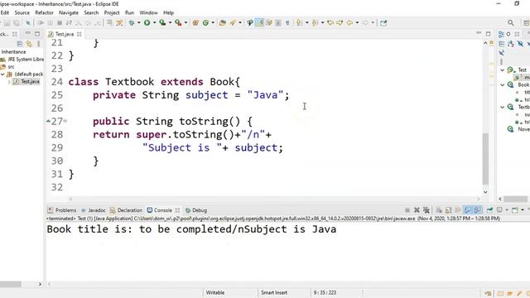This screenshot has height=298, width=530.
Task: Open dropdown arrow beside External Tools icon
Action: click(185, 23)
